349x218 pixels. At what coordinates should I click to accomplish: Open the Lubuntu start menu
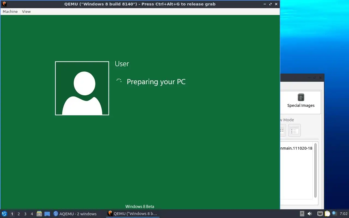(x=4, y=214)
